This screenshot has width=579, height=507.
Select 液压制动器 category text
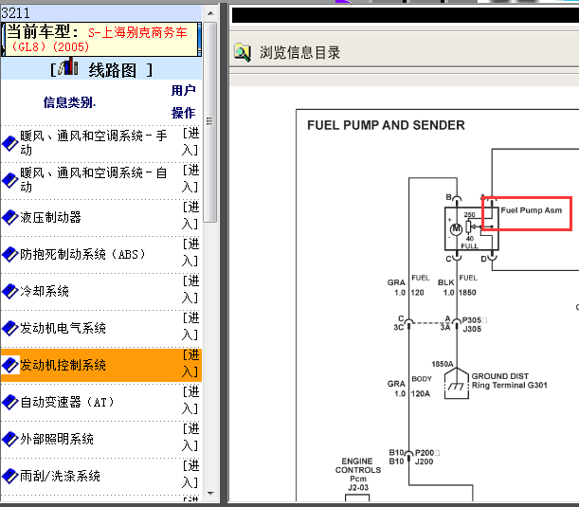50,217
